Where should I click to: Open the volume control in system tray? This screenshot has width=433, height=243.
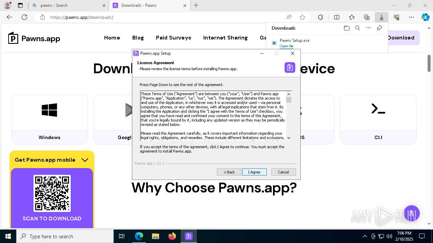389,236
